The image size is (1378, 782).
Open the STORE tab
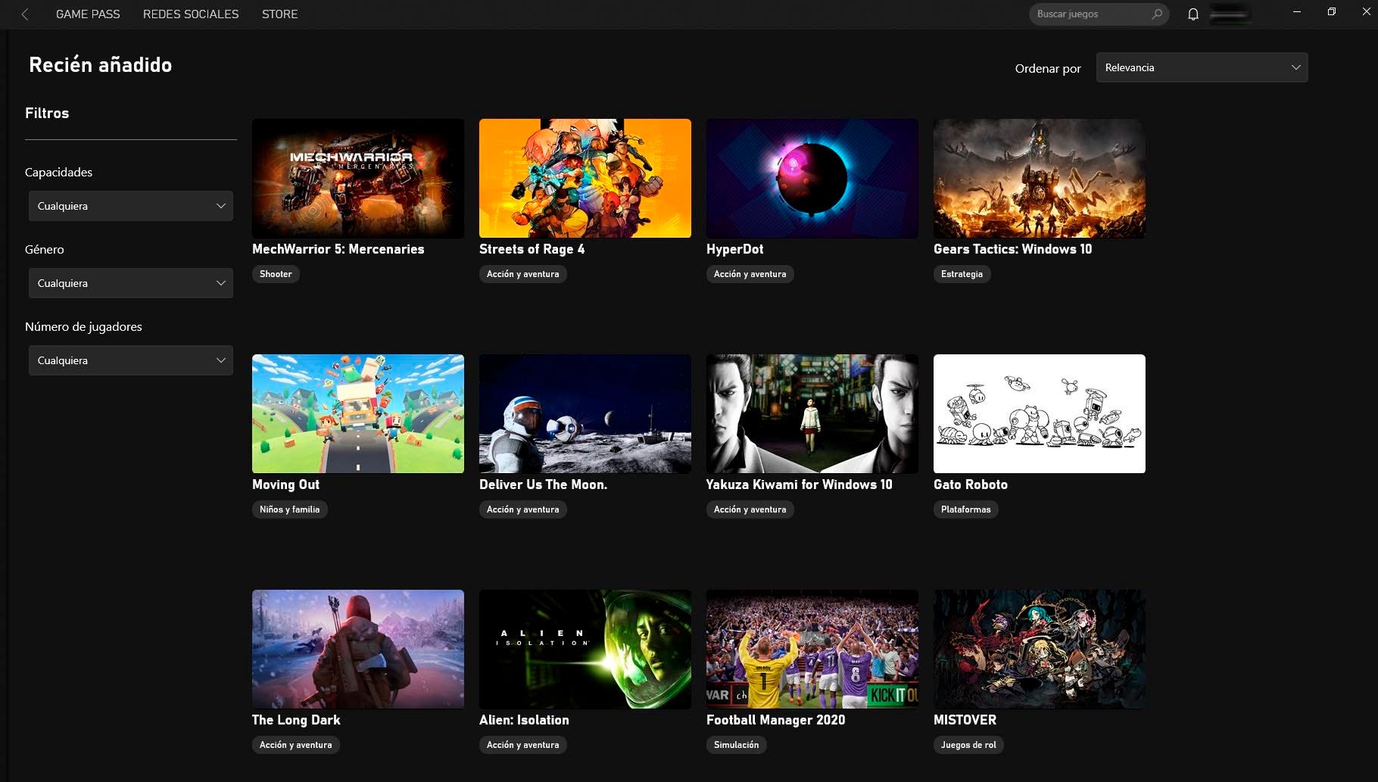coord(279,14)
